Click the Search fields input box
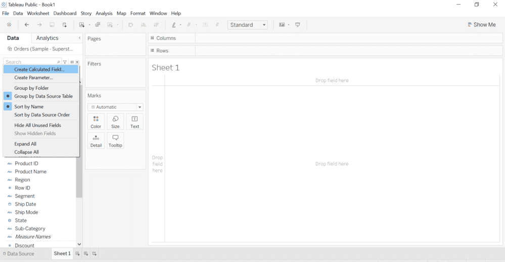The width and height of the screenshot is (505, 262). pos(32,61)
